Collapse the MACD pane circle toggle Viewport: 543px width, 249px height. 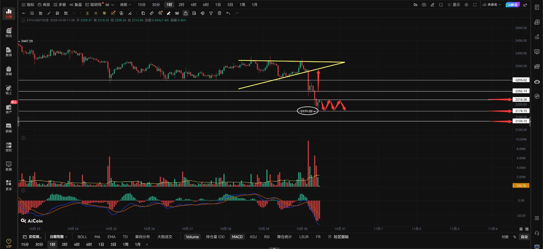tap(23, 190)
